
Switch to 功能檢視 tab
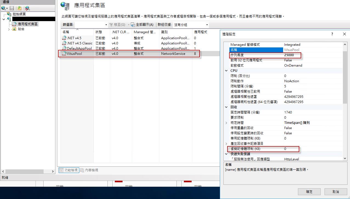(x=69, y=170)
